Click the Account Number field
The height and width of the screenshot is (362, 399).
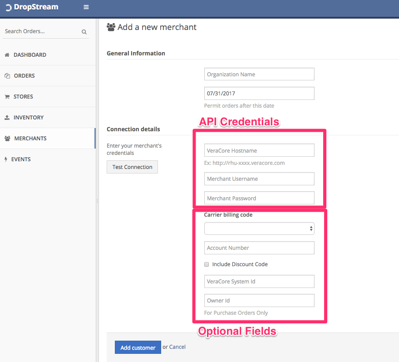[x=259, y=248]
